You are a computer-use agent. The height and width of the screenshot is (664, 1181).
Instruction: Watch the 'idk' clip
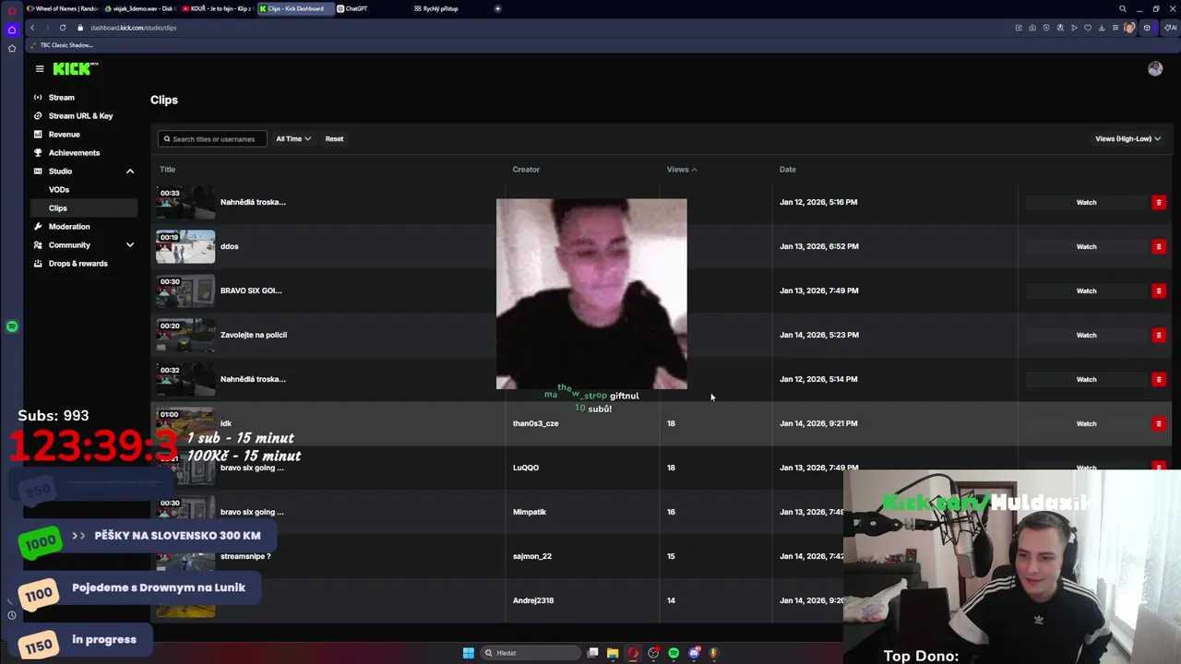(x=1086, y=423)
